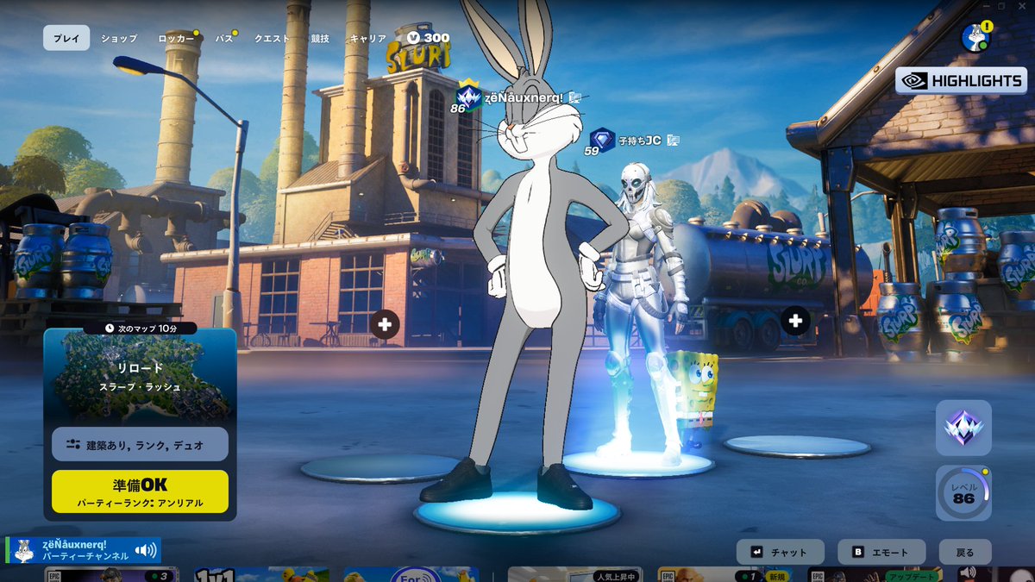Open the 1v1 game card

click(x=260, y=574)
